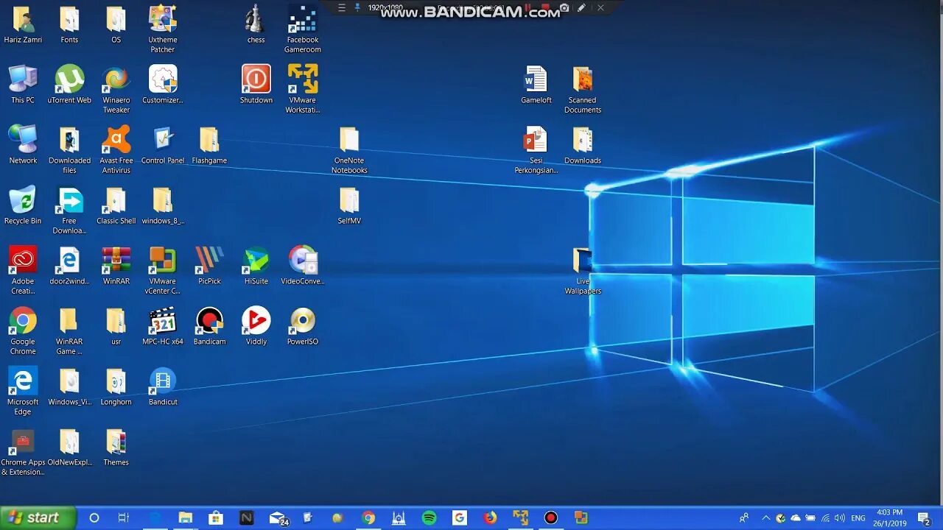Screen dimensions: 943x530
Task: Open Bandicut desktop shortcut
Action: [163, 387]
